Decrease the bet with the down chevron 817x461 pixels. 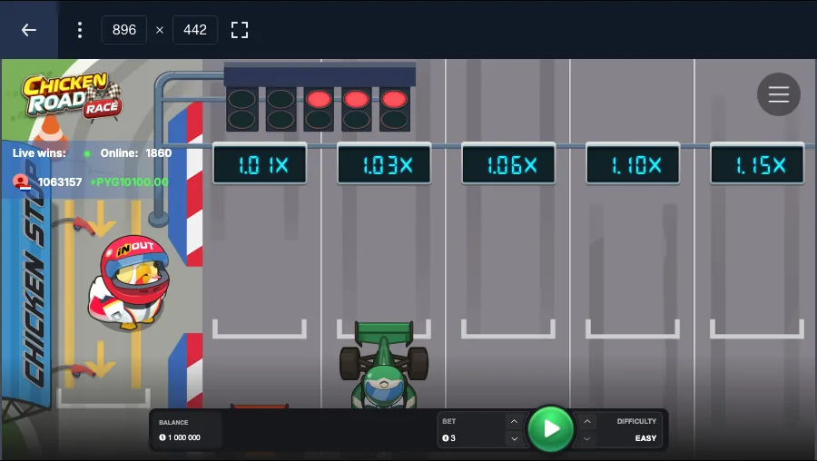click(x=515, y=438)
